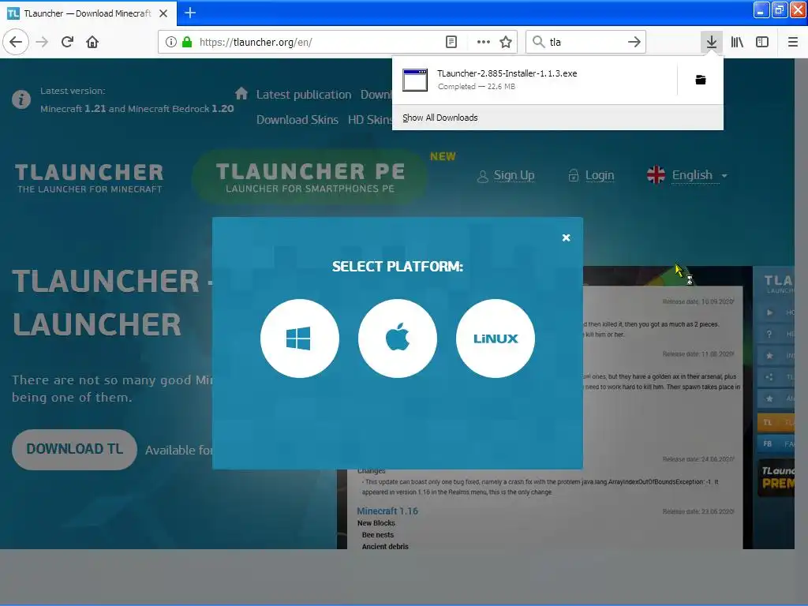Click the TLauncher site logo
Image resolution: width=808 pixels, height=606 pixels.
coord(89,178)
